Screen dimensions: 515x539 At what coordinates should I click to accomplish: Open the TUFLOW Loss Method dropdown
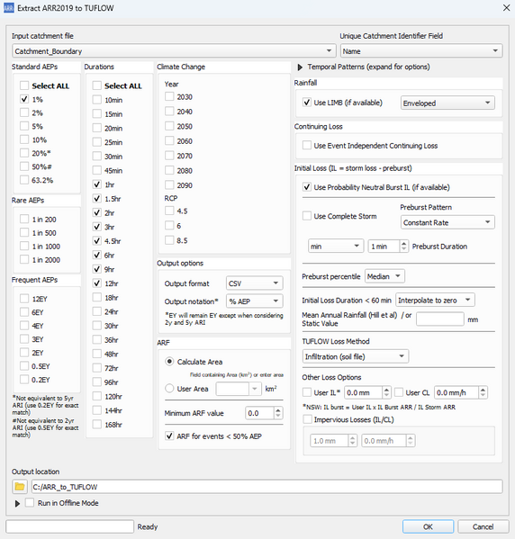click(356, 356)
